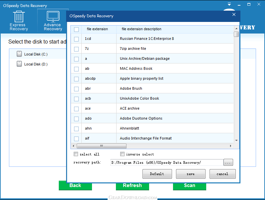Viewport: 265px width, 200px height.
Task: Check the ado Duotone Options checkbox
Action: tap(76, 119)
